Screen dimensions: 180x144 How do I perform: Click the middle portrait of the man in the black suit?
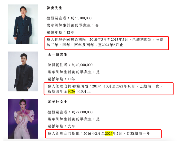pos(23,71)
